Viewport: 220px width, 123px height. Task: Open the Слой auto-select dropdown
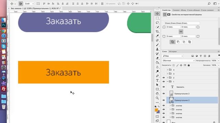point(29,4)
